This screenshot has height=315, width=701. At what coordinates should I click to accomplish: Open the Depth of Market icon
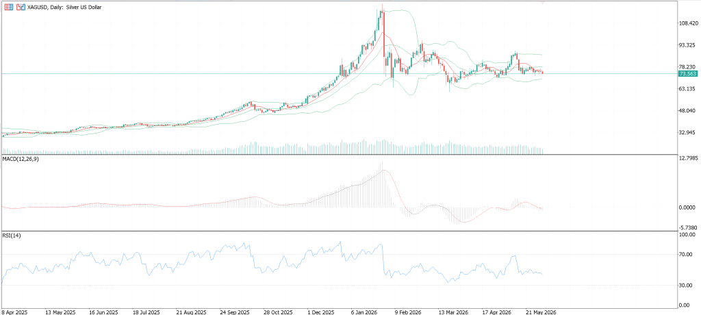8,7
